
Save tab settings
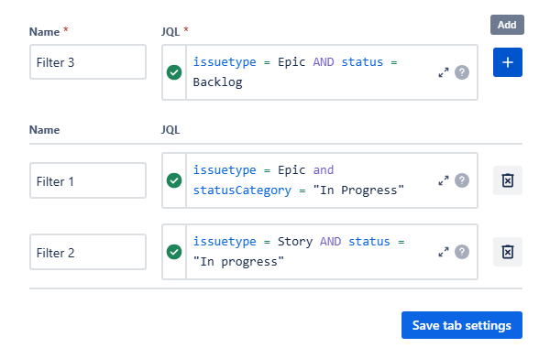pyautogui.click(x=462, y=325)
